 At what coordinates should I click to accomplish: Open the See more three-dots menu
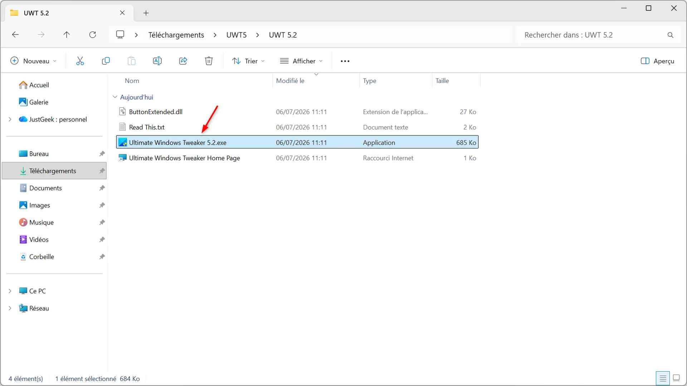(345, 61)
